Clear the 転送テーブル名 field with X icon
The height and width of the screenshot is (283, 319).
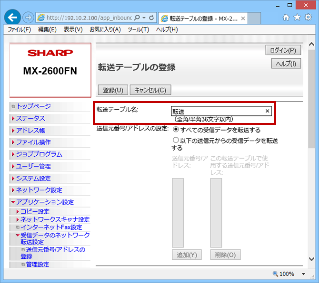point(267,111)
